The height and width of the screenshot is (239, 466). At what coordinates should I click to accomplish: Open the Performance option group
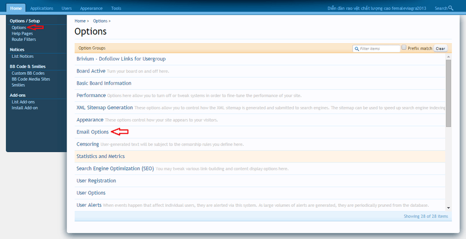(x=91, y=96)
